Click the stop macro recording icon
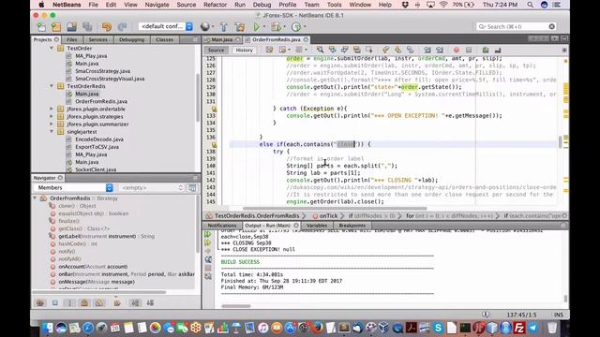 pos(469,50)
